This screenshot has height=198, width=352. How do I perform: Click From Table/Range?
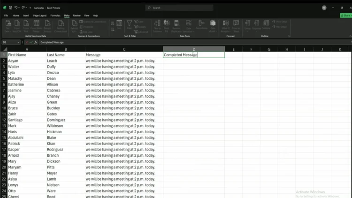point(36,26)
